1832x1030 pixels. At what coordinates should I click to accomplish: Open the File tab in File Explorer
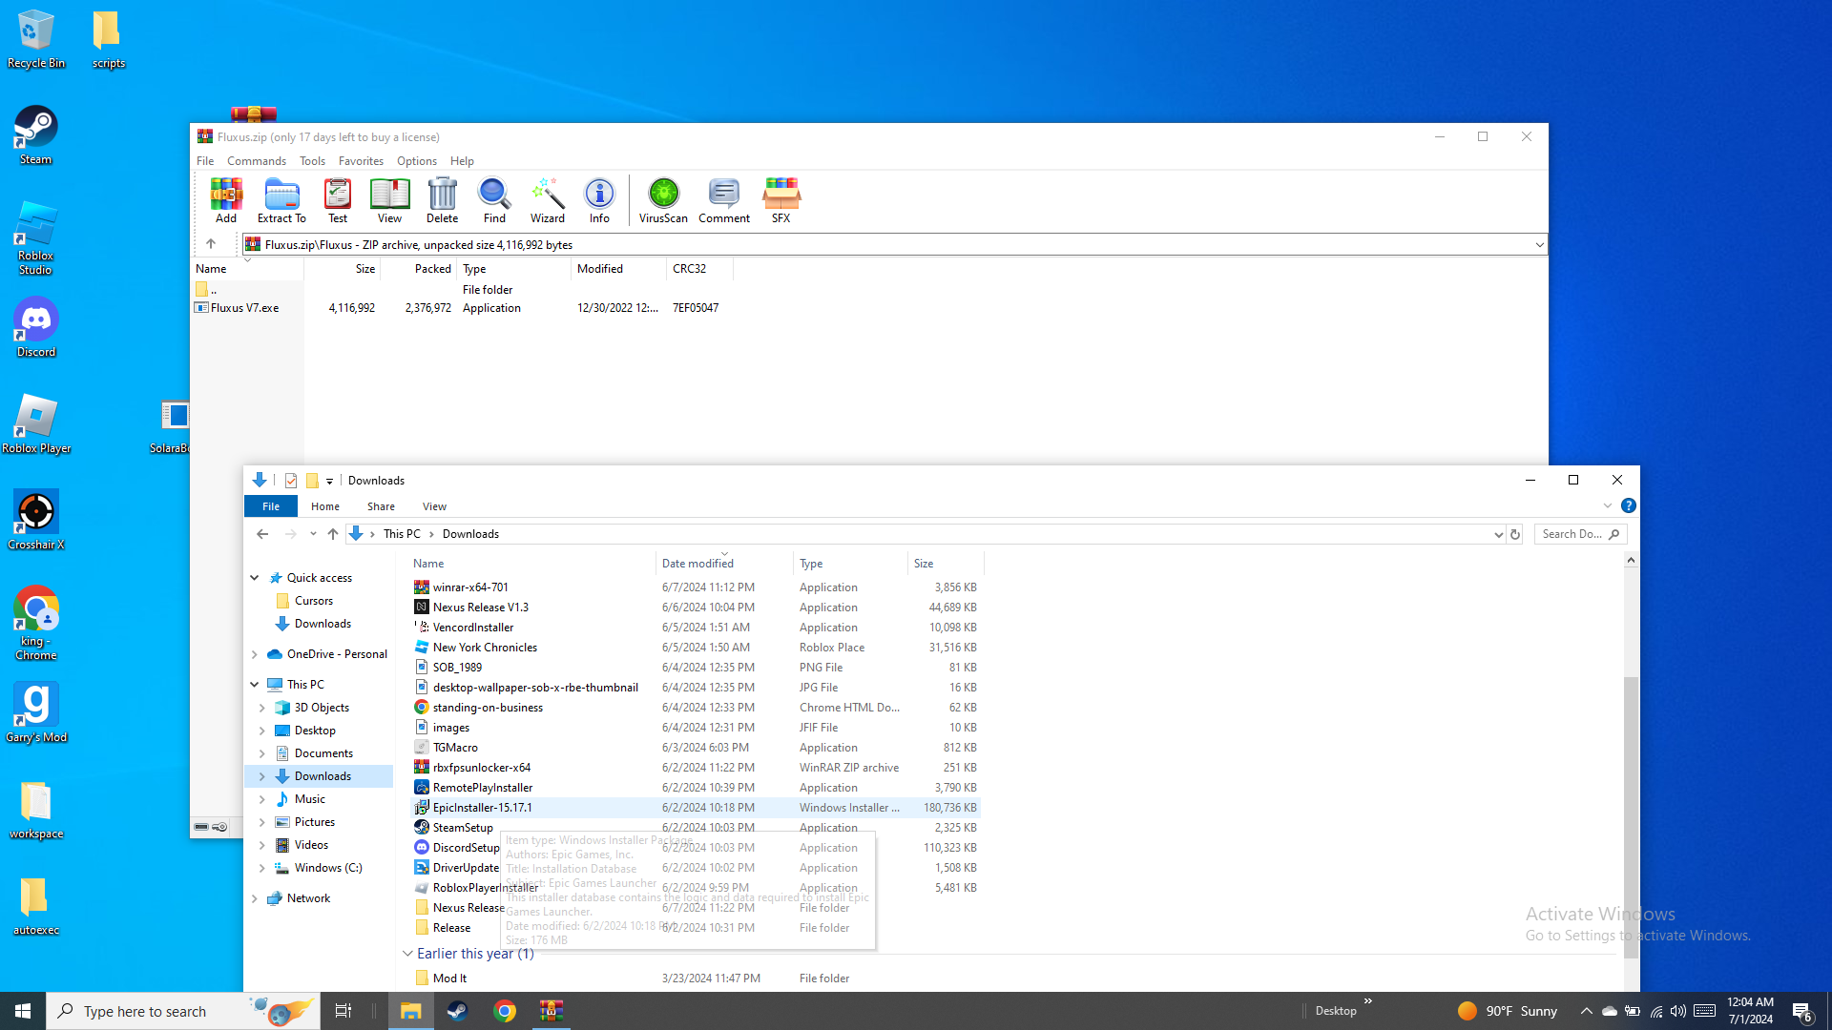[271, 506]
